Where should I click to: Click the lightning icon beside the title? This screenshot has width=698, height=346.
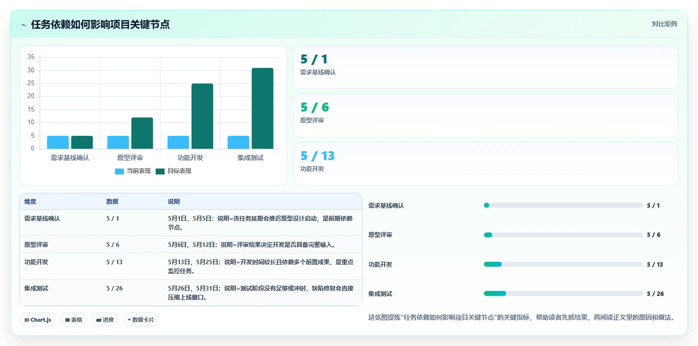point(24,25)
